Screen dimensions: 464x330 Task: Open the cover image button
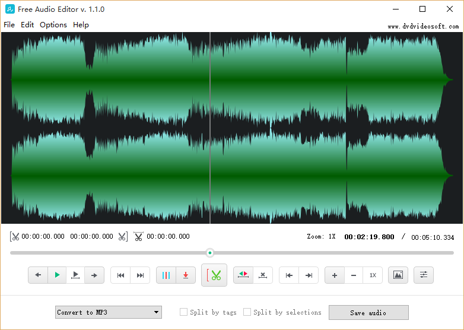click(398, 275)
